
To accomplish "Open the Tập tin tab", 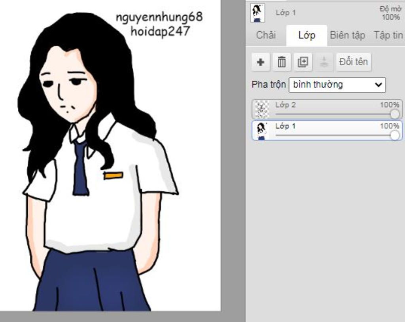I will (388, 35).
